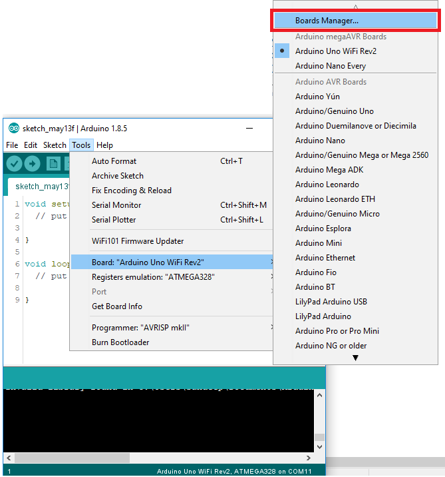The width and height of the screenshot is (445, 477).
Task: Select Arduino Duemilanove or Diecimila
Action: 355,126
